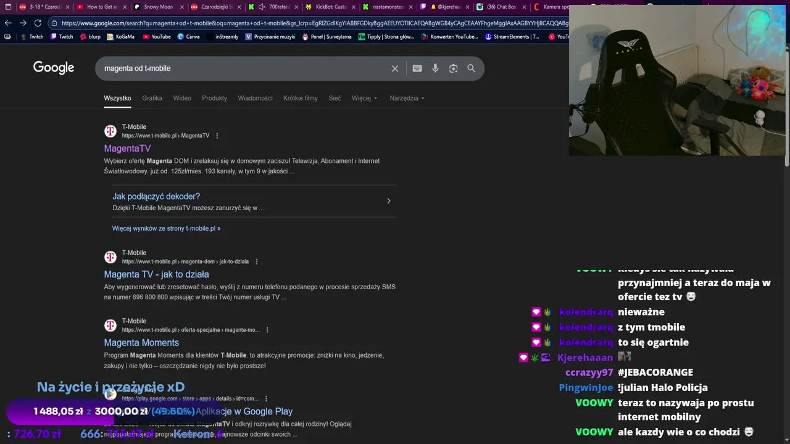Switch to the Sieć results tab
This screenshot has height=444, width=790.
coord(335,98)
